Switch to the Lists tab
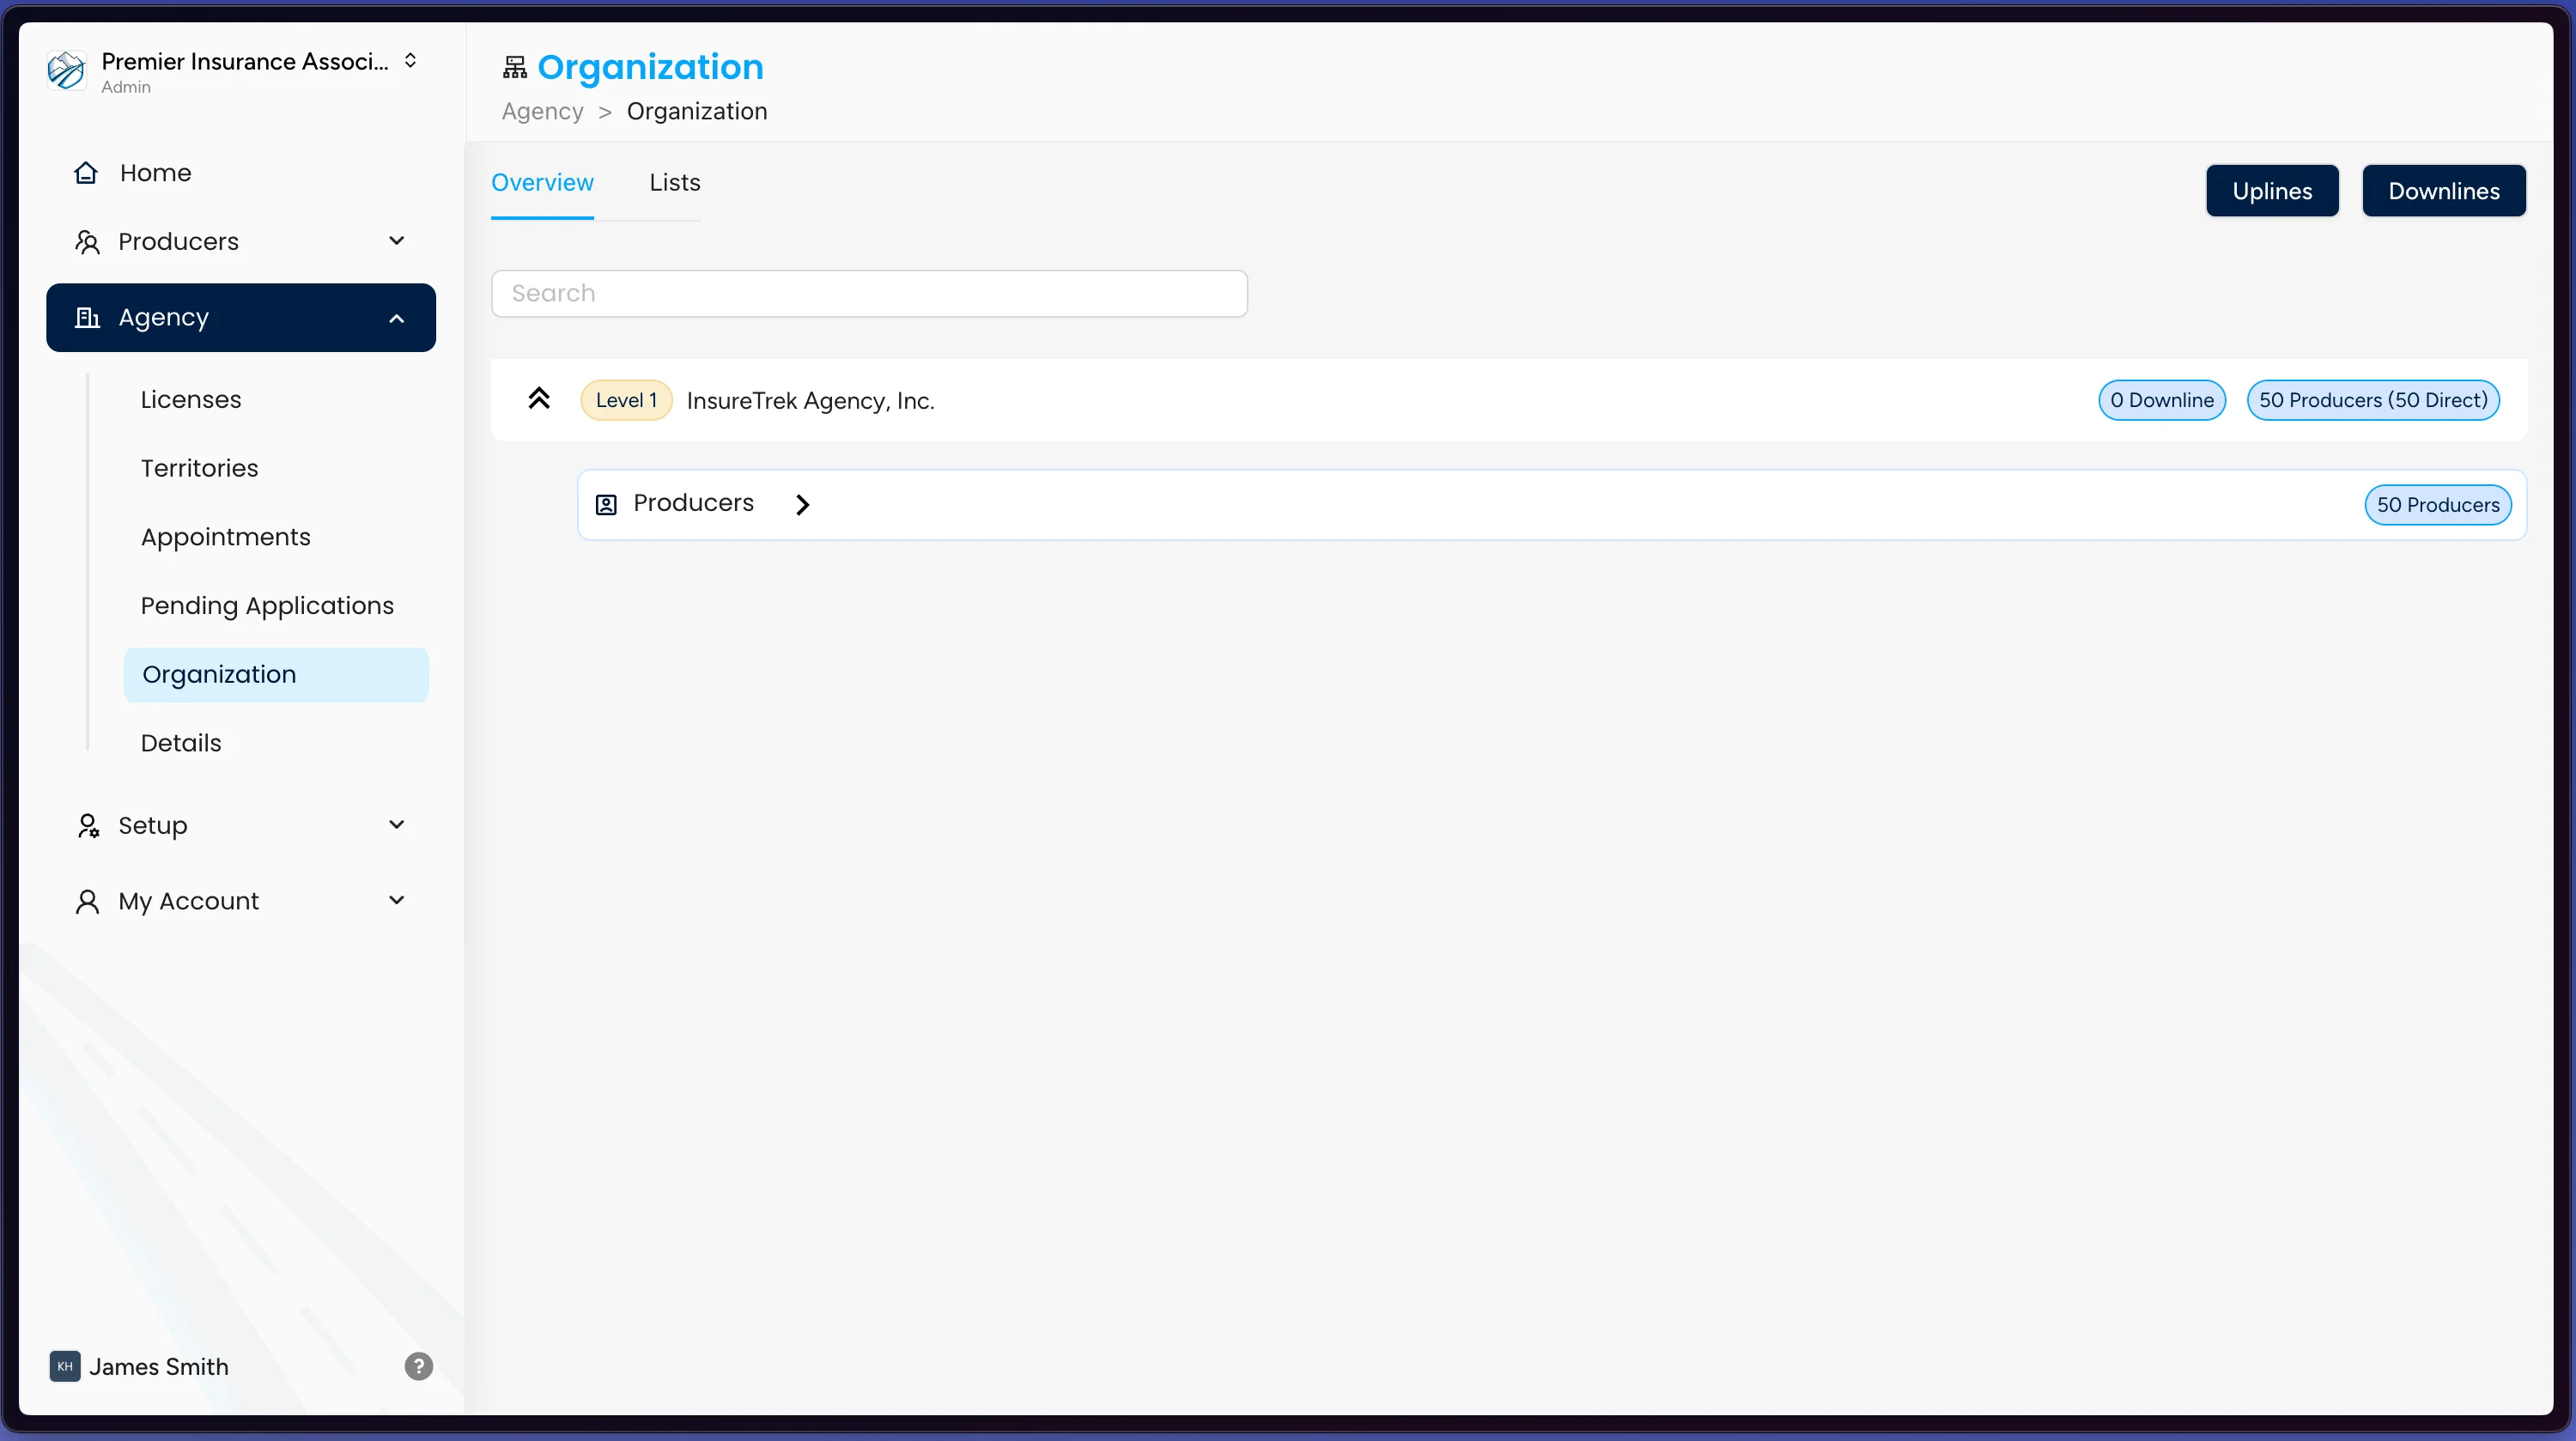2576x1441 pixels. (673, 182)
